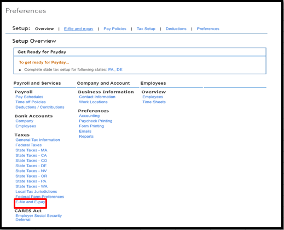284x230 pixels.
Task: Open Deductions / Contributions link
Action: point(40,107)
